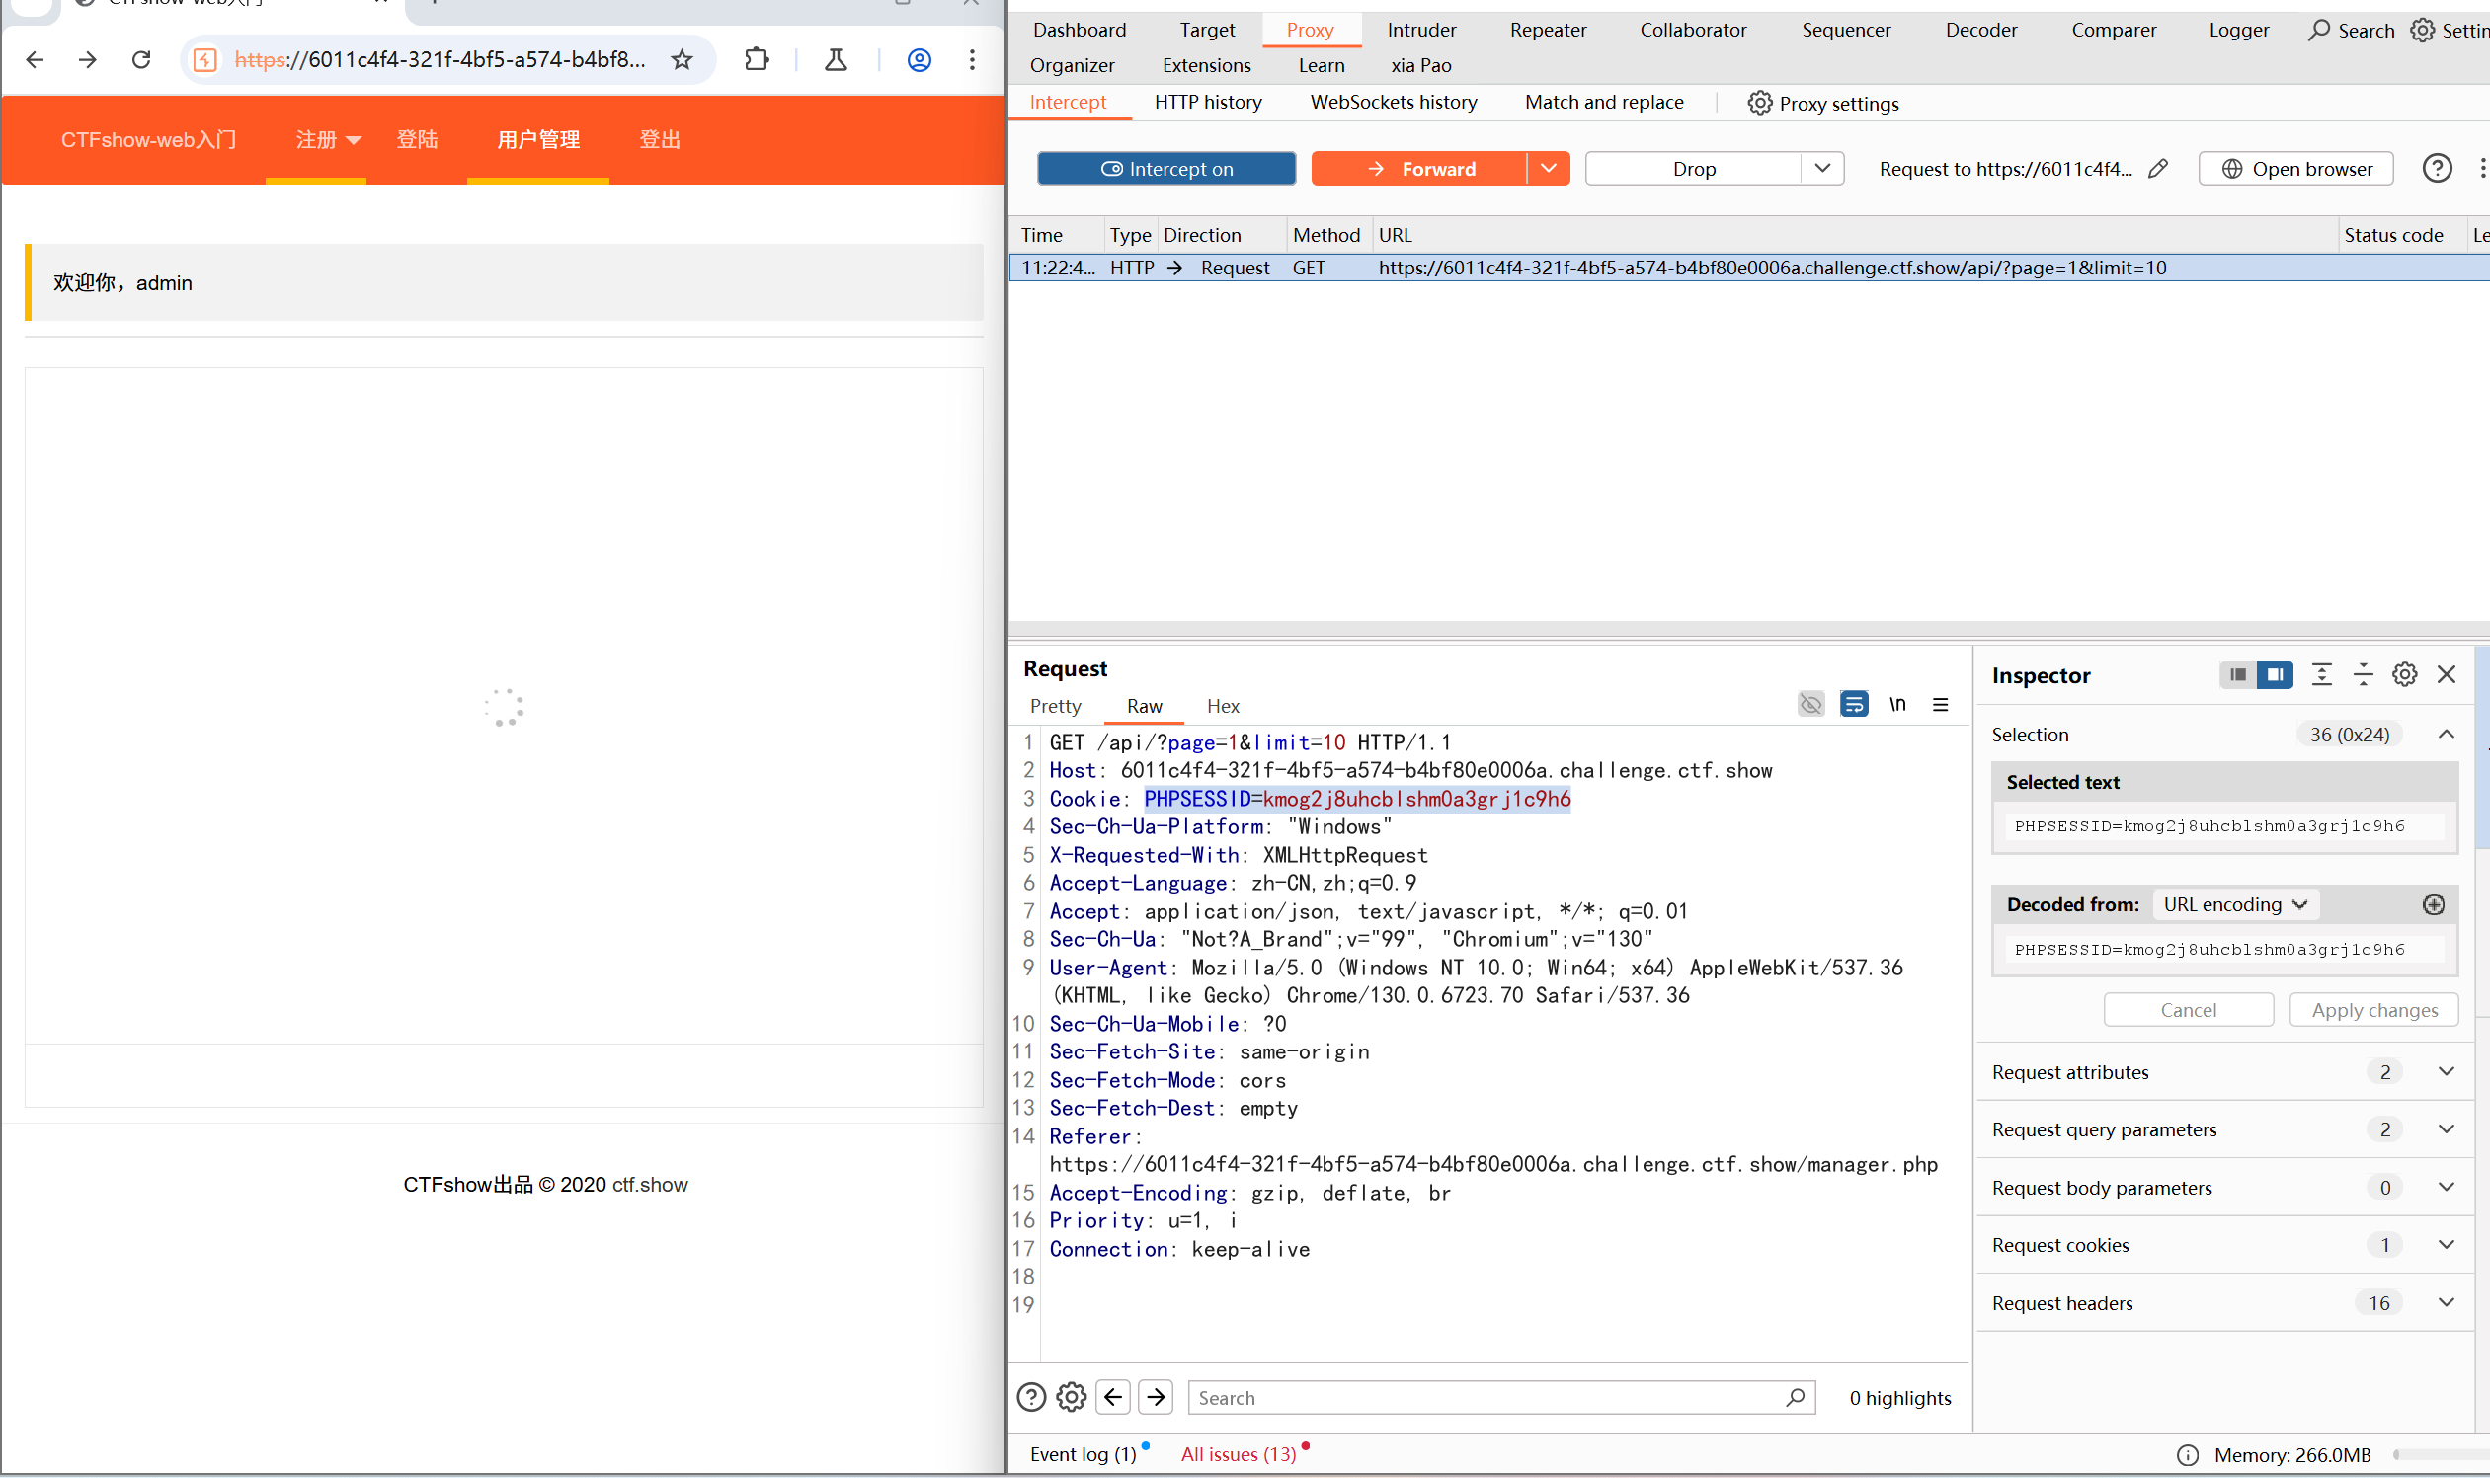Open the editor help icon beside search
Viewport: 2490px width, 1478px height.
[x=1031, y=1397]
